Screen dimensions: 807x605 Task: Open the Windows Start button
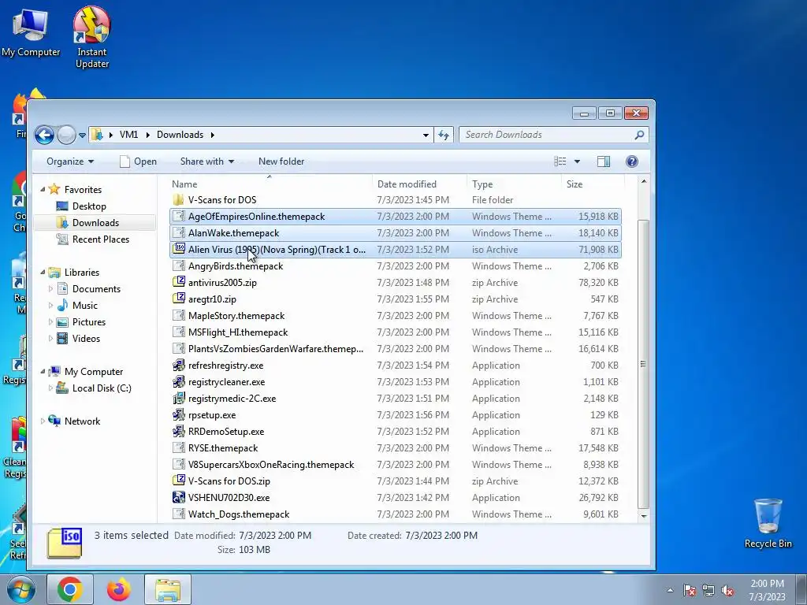tap(21, 589)
